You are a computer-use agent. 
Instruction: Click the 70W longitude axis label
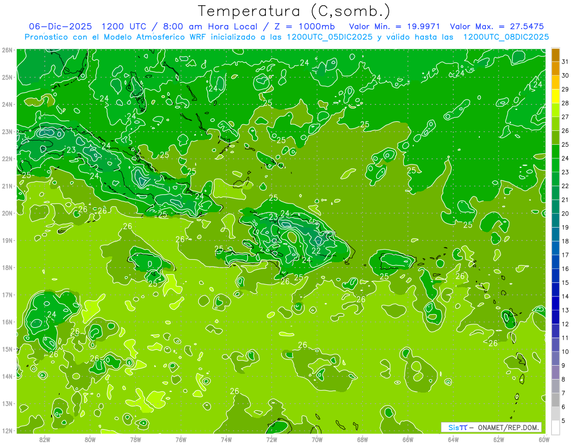[317, 440]
